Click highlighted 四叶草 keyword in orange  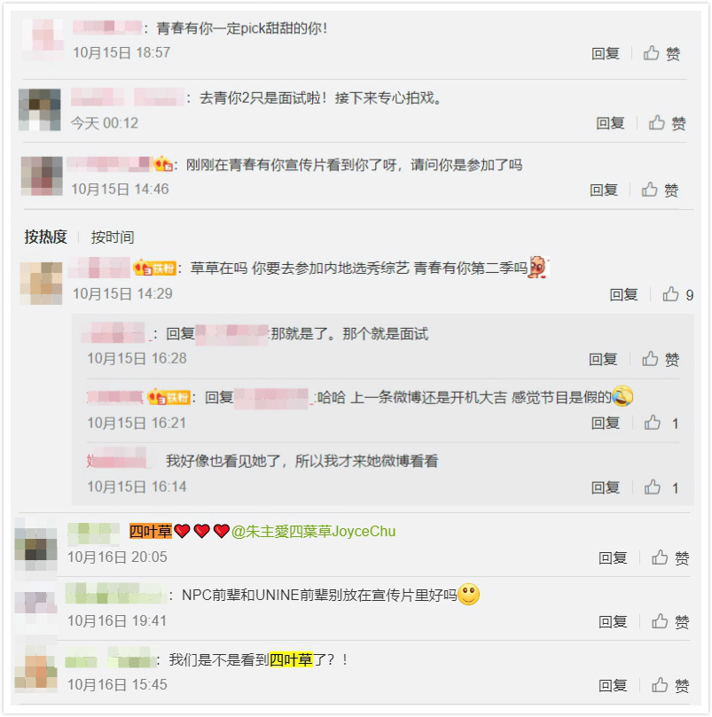[x=151, y=532]
